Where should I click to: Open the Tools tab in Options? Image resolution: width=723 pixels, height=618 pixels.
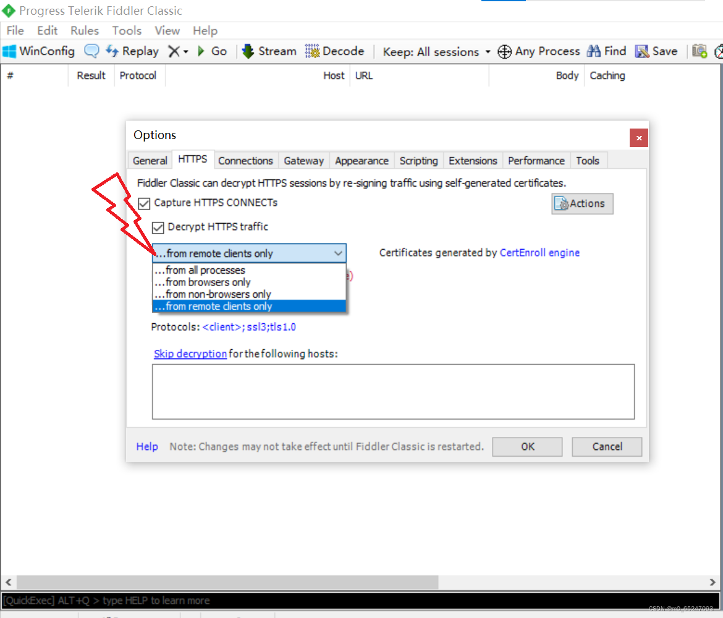coord(588,161)
